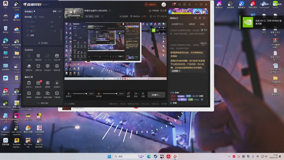
Task: Add a new scene with plus icon
Action: click(x=60, y=17)
